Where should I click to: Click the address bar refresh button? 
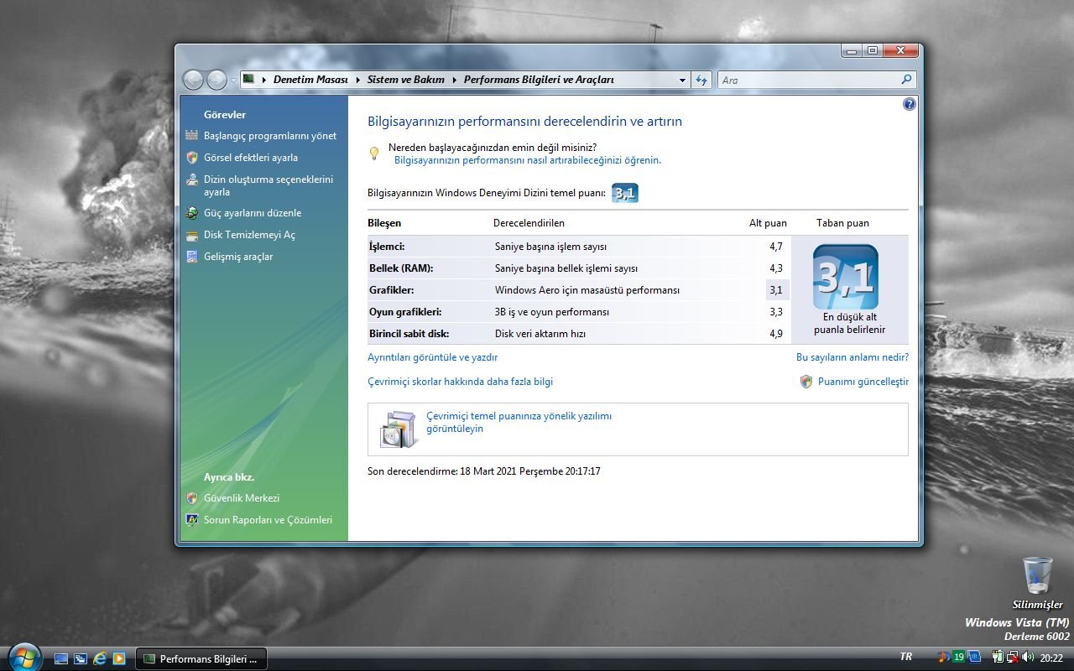(702, 80)
